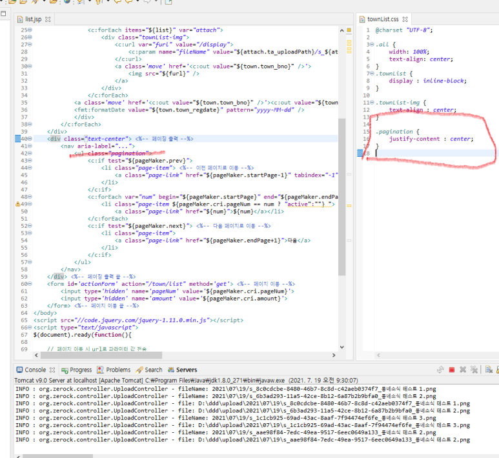Collapse the .townList rule at CSS line 7
Image resolution: width=499 pixels, height=458 pixels.
coord(372,74)
